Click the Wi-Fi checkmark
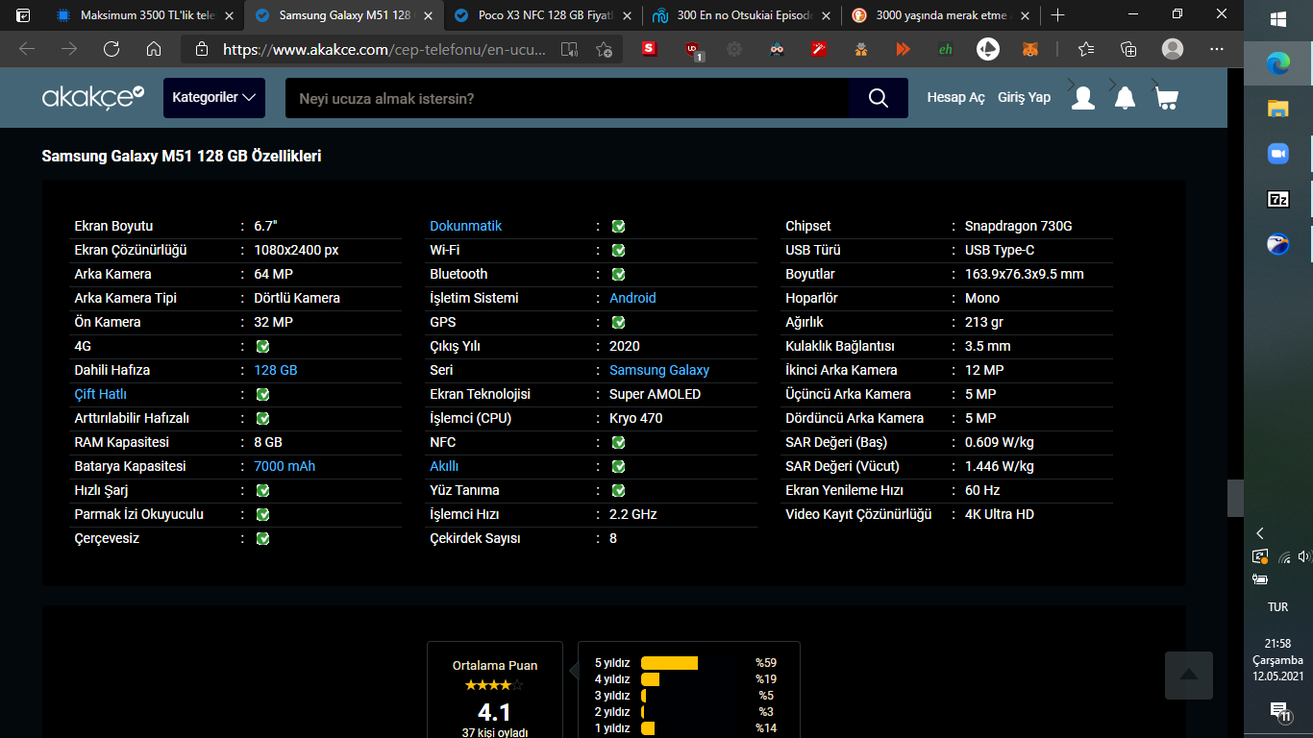 [x=618, y=250]
